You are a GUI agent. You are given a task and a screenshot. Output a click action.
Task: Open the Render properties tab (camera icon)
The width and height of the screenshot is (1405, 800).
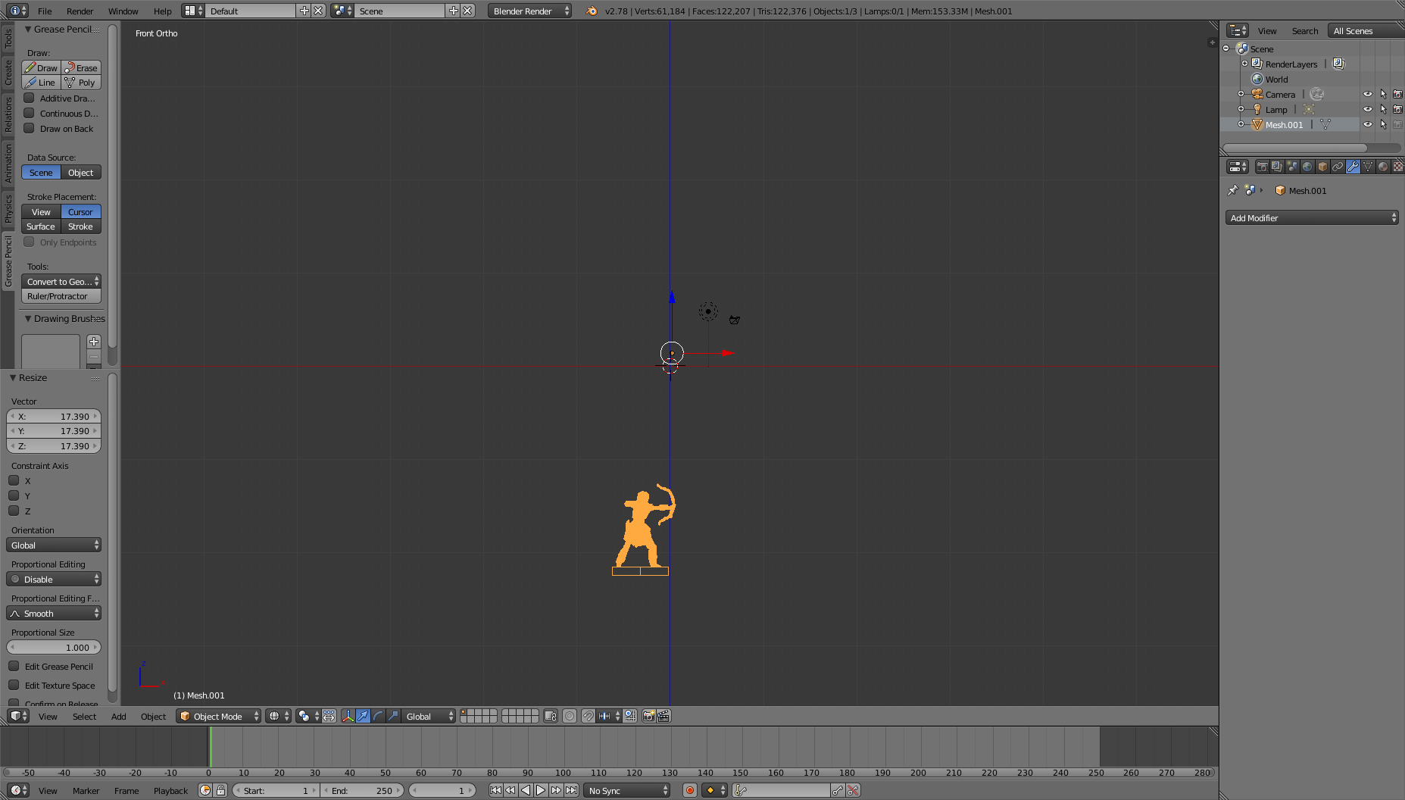point(1262,167)
